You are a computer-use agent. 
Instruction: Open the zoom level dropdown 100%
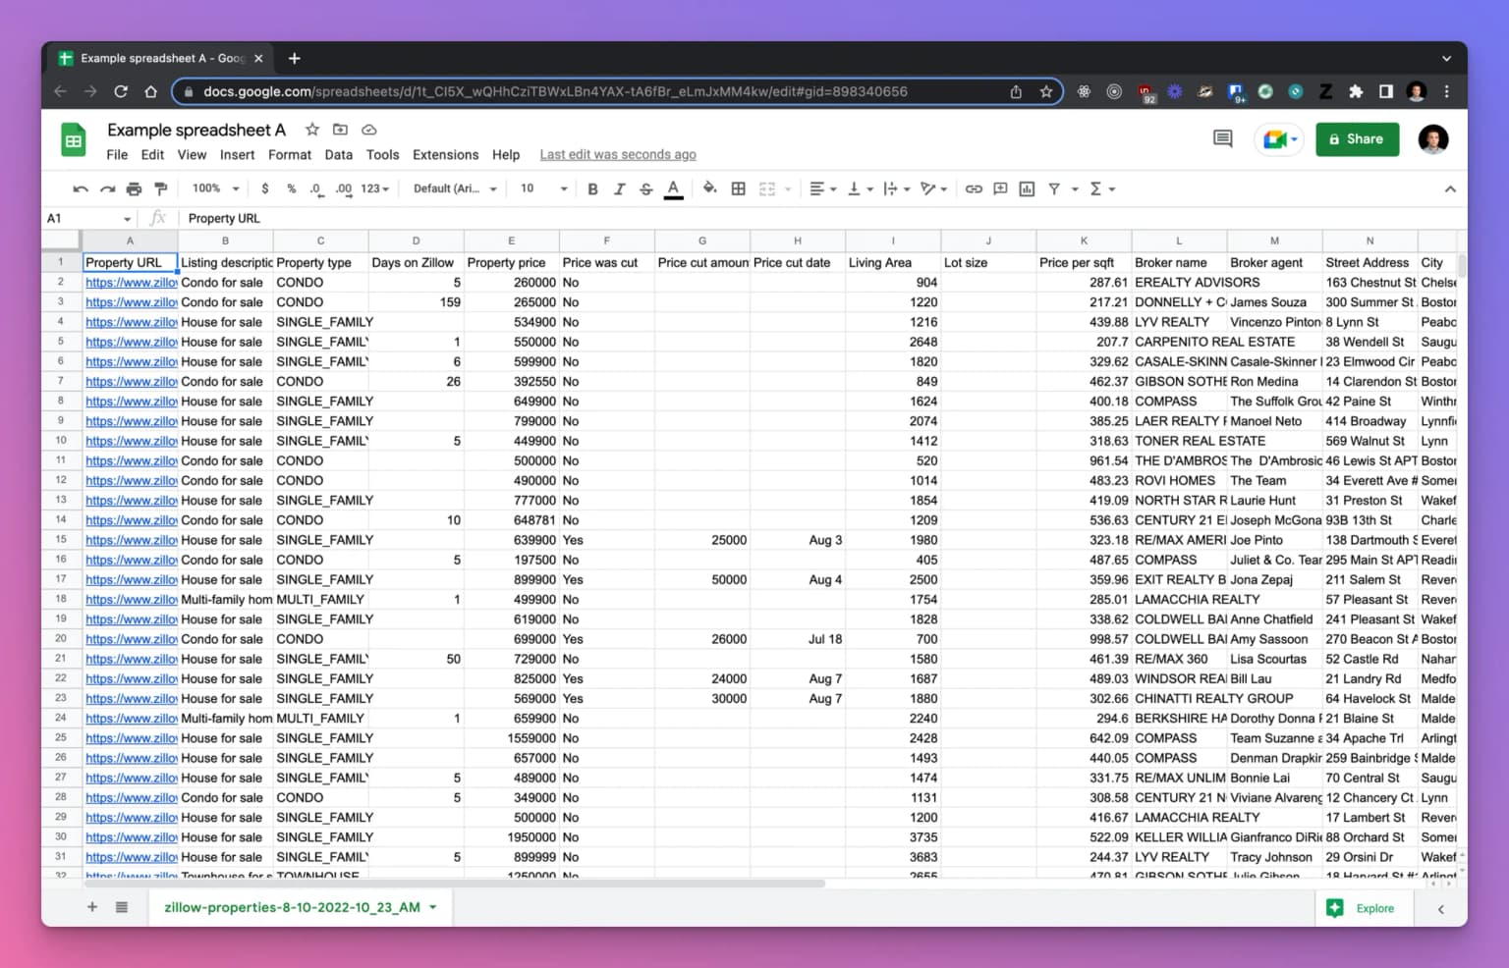[215, 188]
